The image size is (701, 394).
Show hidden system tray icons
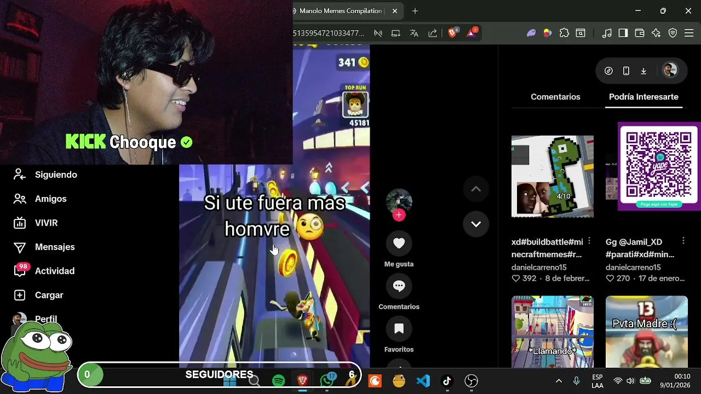coord(559,381)
